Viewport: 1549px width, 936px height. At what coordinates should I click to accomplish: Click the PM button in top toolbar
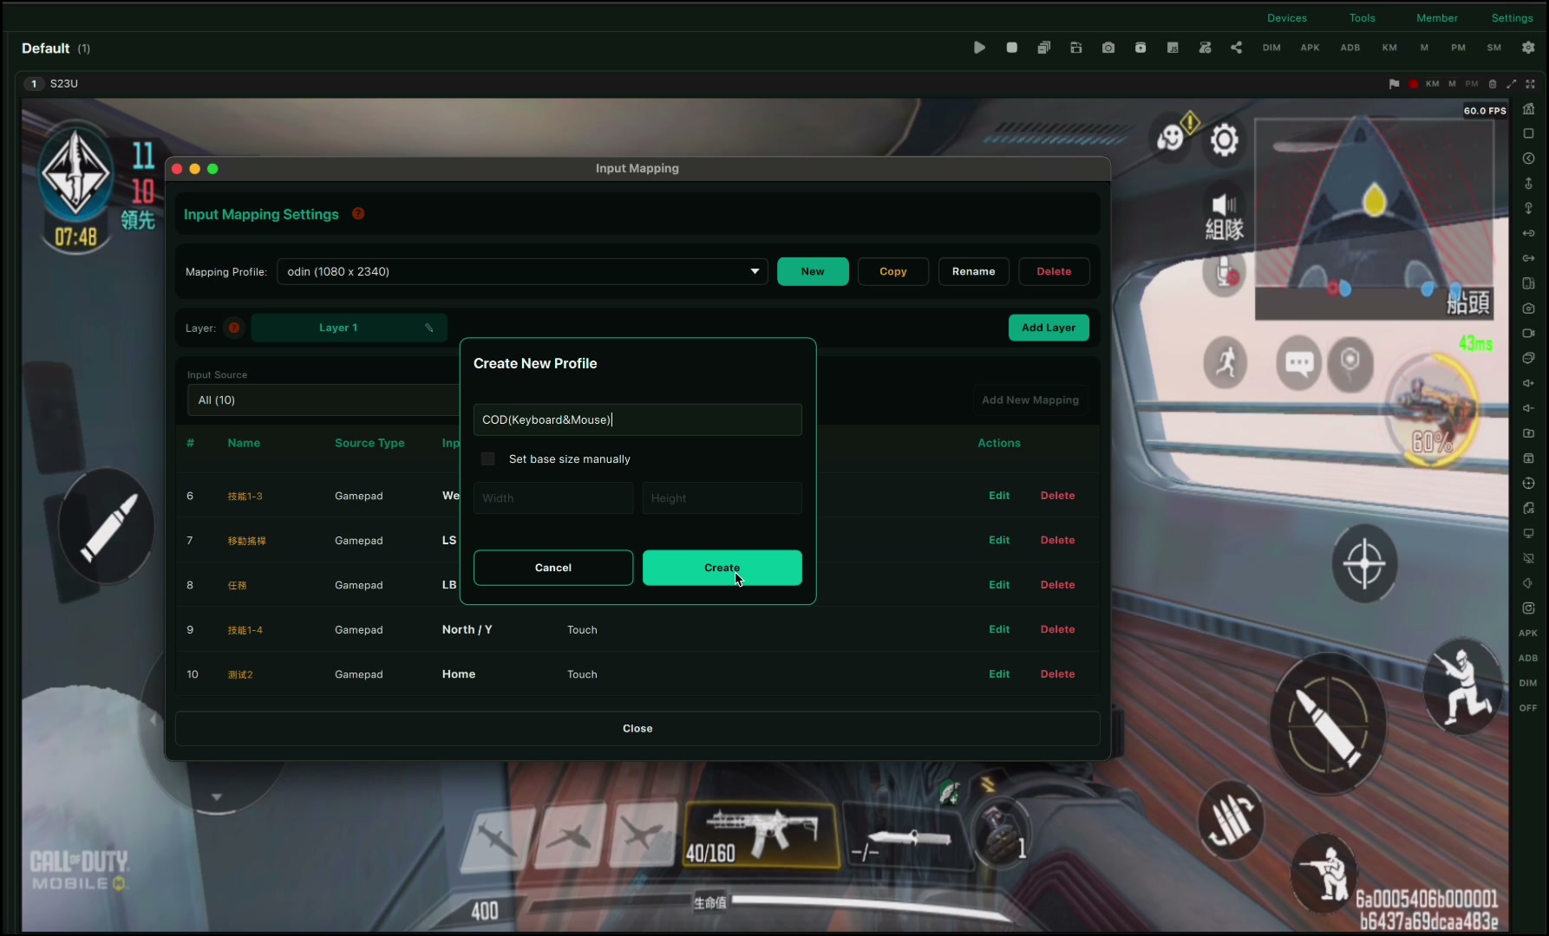[x=1458, y=48]
